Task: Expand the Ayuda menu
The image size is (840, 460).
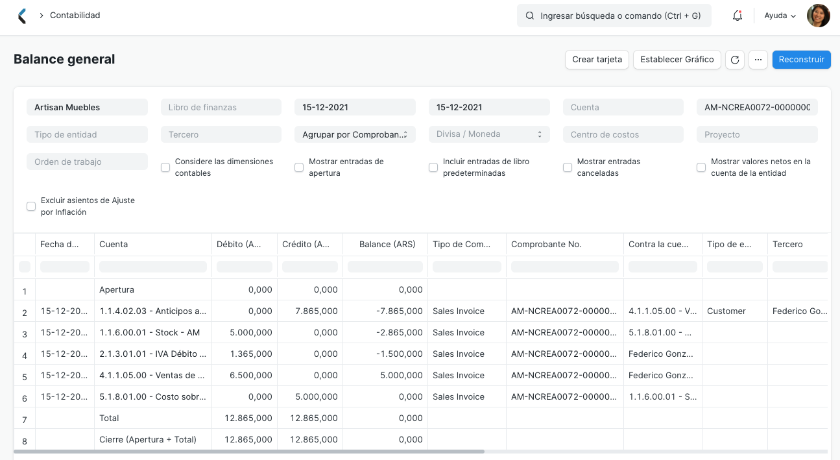Action: pos(779,15)
